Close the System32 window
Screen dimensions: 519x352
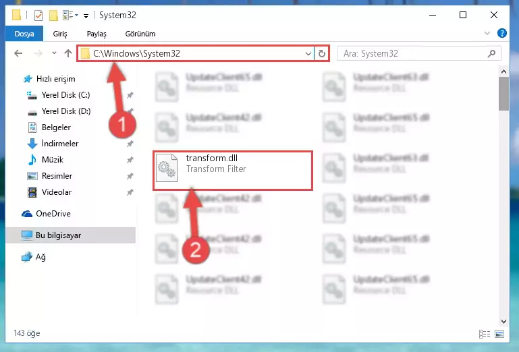[494, 16]
